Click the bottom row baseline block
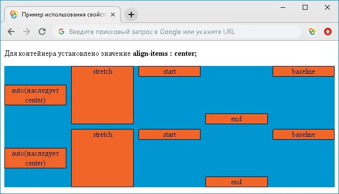Viewport: 339px width, 194px height. click(x=303, y=134)
